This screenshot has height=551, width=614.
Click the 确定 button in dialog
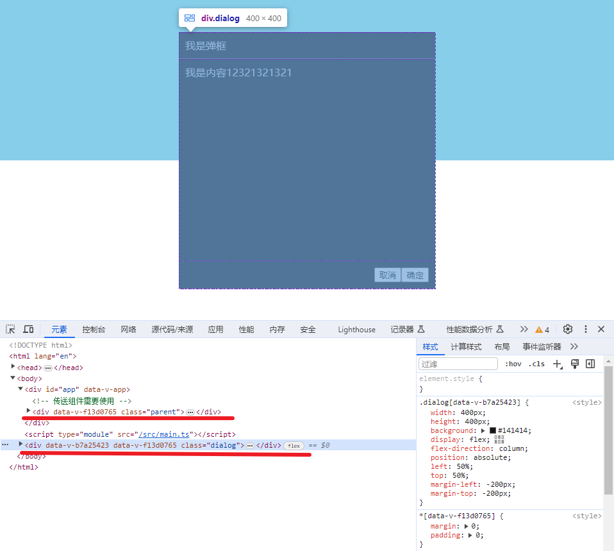pyautogui.click(x=415, y=275)
